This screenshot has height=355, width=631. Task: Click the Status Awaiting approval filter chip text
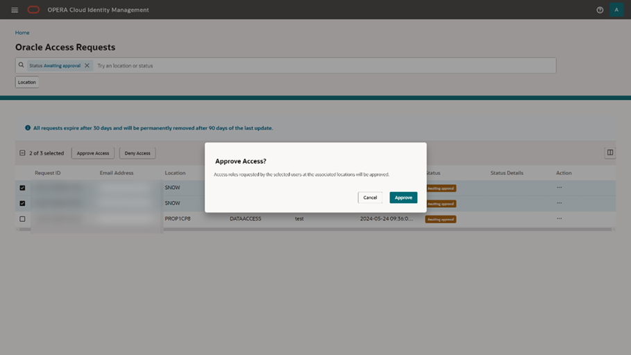[55, 66]
